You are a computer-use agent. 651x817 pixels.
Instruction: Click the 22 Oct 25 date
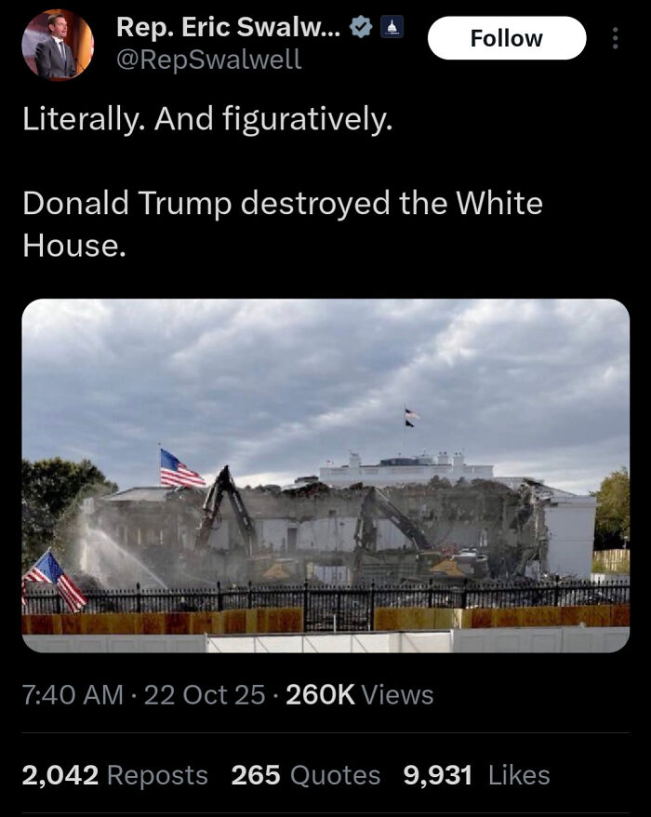pos(205,694)
